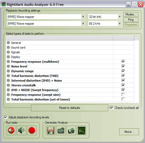Screen dimensions: 145x143
Task: Open the 32 bit (int) format dropdown
Action: 120,17
